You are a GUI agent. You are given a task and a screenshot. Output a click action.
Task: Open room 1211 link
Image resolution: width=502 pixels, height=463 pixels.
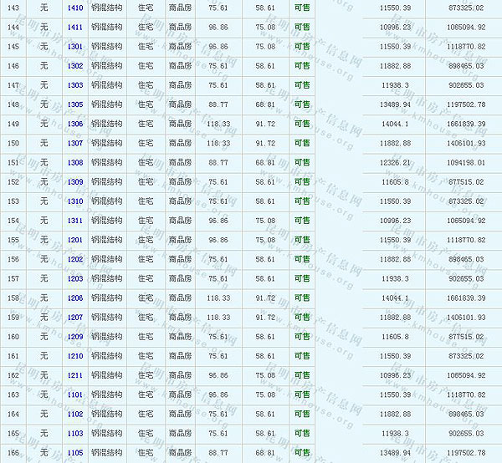(x=74, y=375)
